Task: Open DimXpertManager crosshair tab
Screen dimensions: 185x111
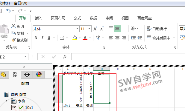Action: (27, 75)
